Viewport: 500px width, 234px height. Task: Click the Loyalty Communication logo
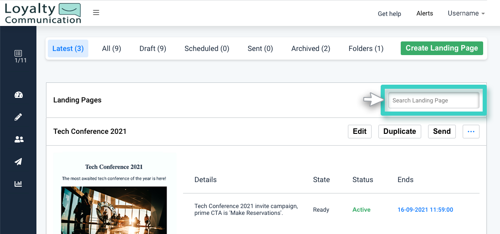pyautogui.click(x=43, y=13)
